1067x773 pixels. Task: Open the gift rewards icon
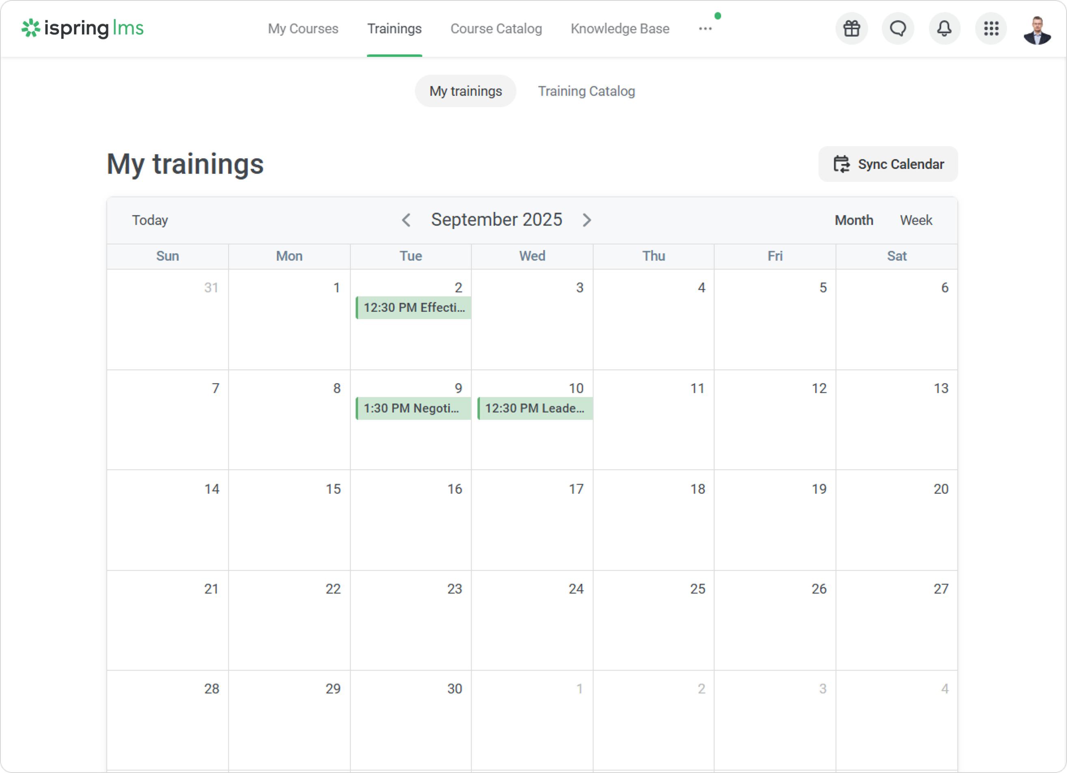point(851,29)
